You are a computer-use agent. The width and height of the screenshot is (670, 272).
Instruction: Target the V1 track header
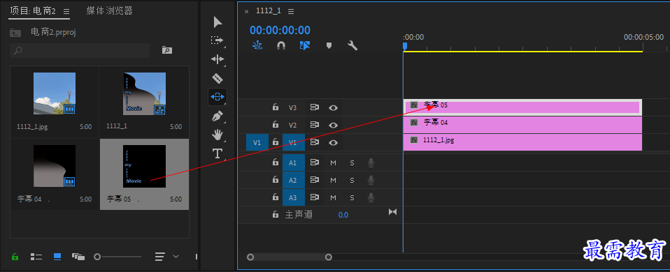(294, 142)
